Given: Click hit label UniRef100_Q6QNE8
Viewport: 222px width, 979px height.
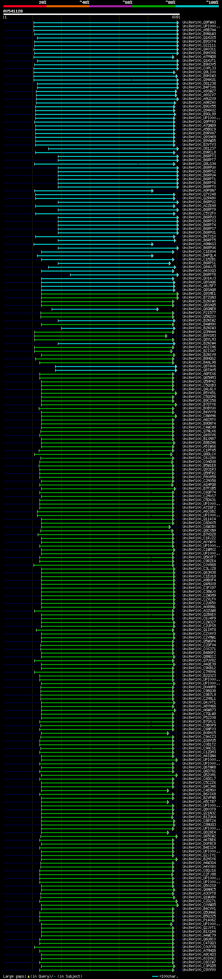Looking at the screenshot, I should [x=199, y=309].
